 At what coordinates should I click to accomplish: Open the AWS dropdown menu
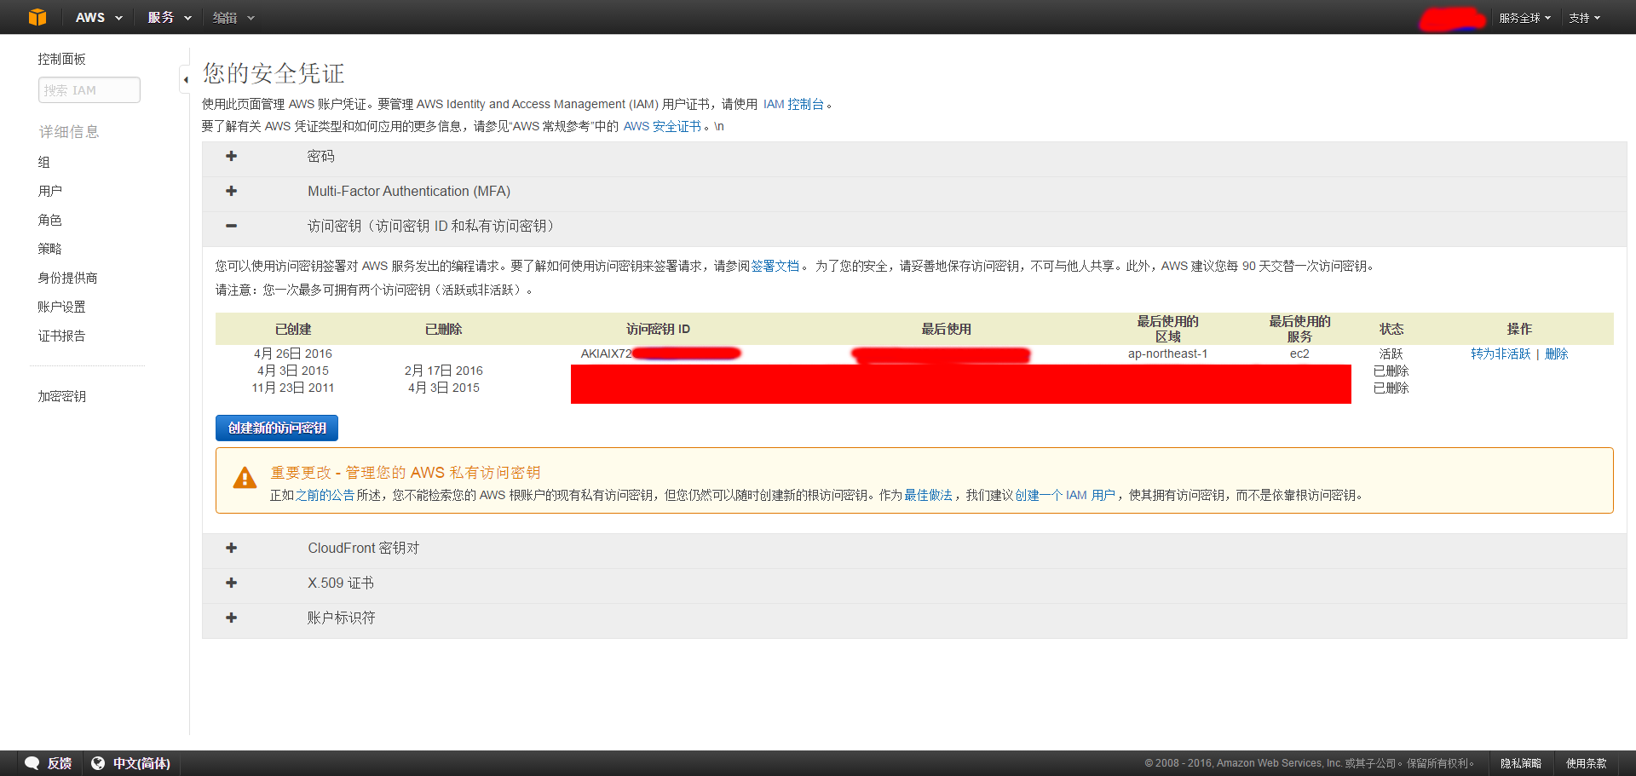tap(99, 18)
